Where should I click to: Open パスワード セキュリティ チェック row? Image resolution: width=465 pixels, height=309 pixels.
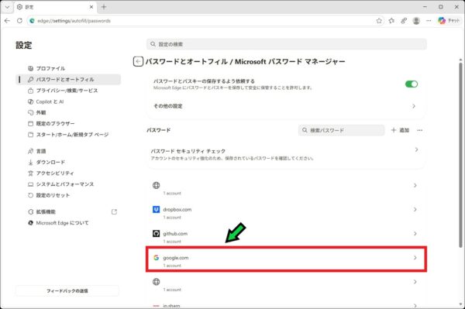coord(285,154)
